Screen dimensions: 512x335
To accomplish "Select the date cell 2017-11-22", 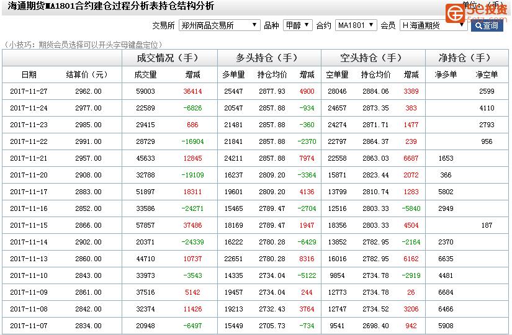I will pos(29,141).
